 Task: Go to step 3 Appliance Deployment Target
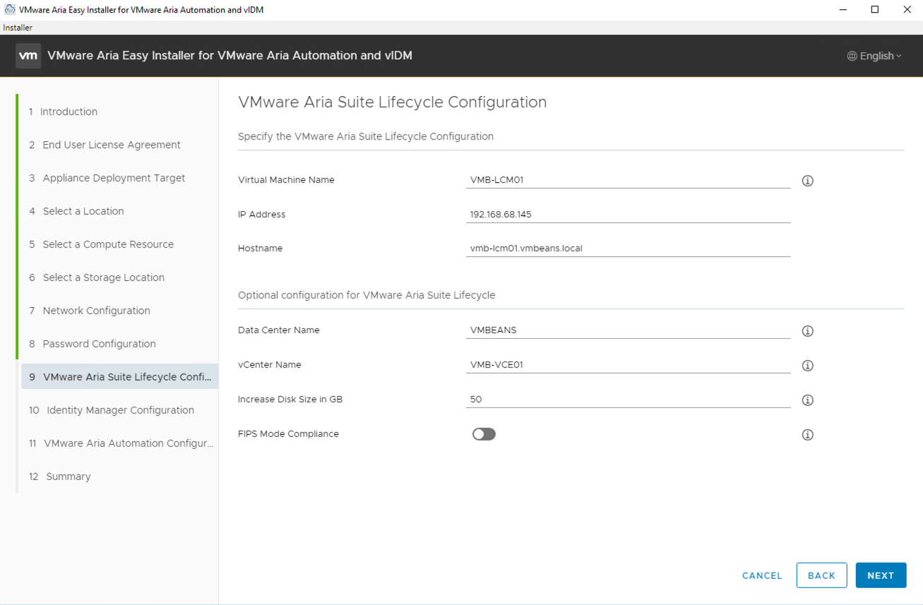107,178
